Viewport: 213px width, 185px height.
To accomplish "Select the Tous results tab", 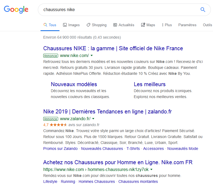I will click(50, 25).
